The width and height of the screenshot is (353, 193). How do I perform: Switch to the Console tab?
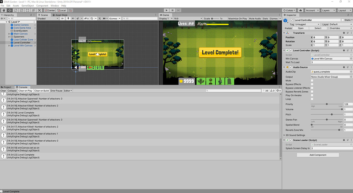tap(22, 87)
